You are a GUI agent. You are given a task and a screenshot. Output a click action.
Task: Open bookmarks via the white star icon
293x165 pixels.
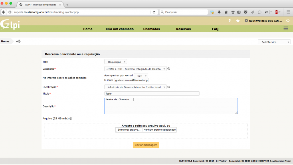point(238,21)
